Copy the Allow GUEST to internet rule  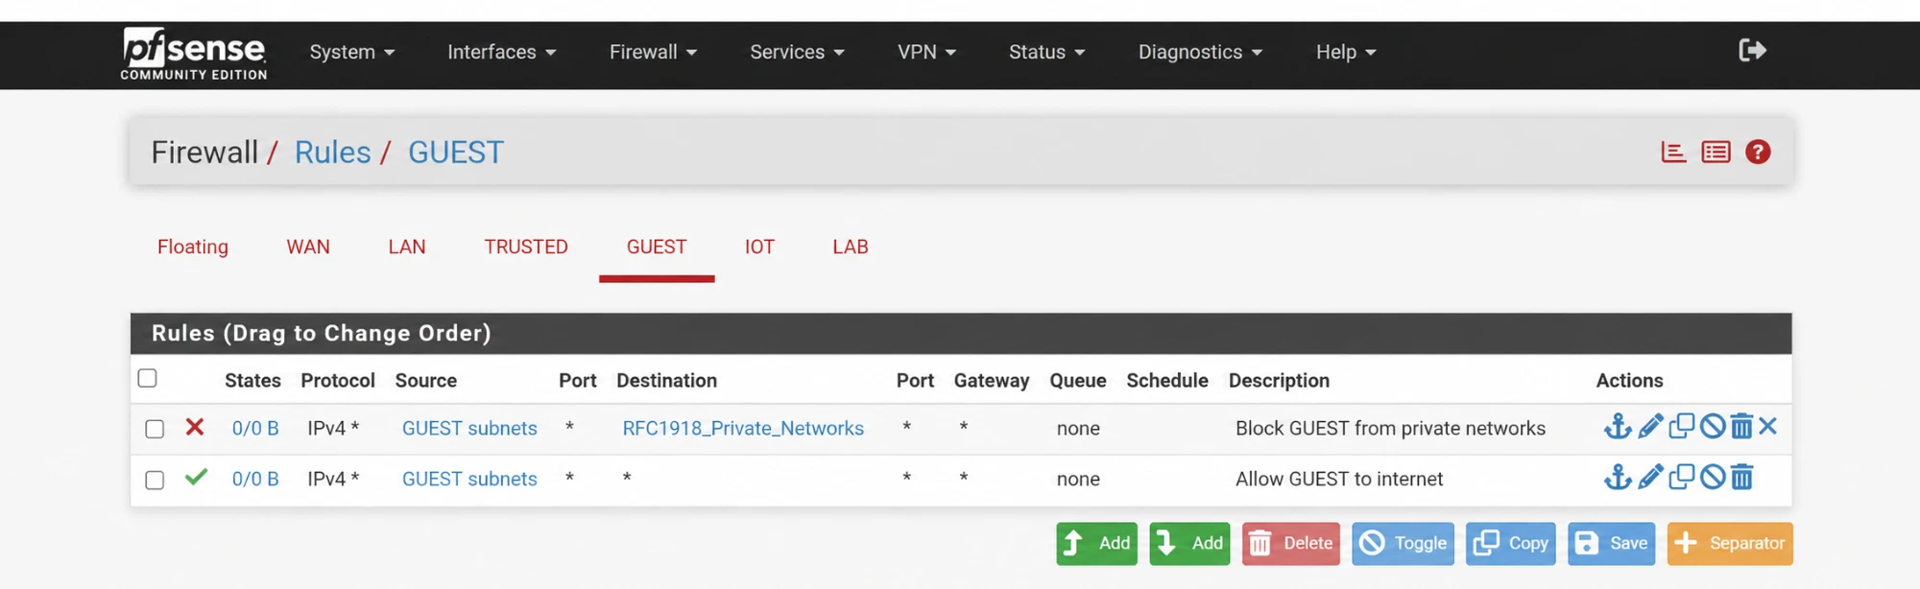[1681, 477]
